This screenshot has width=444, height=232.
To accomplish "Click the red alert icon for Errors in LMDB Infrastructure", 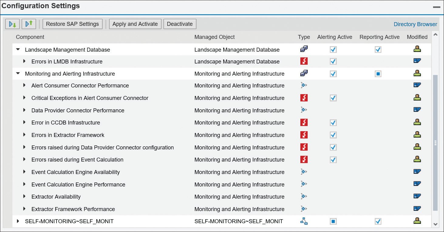I will click(x=304, y=61).
